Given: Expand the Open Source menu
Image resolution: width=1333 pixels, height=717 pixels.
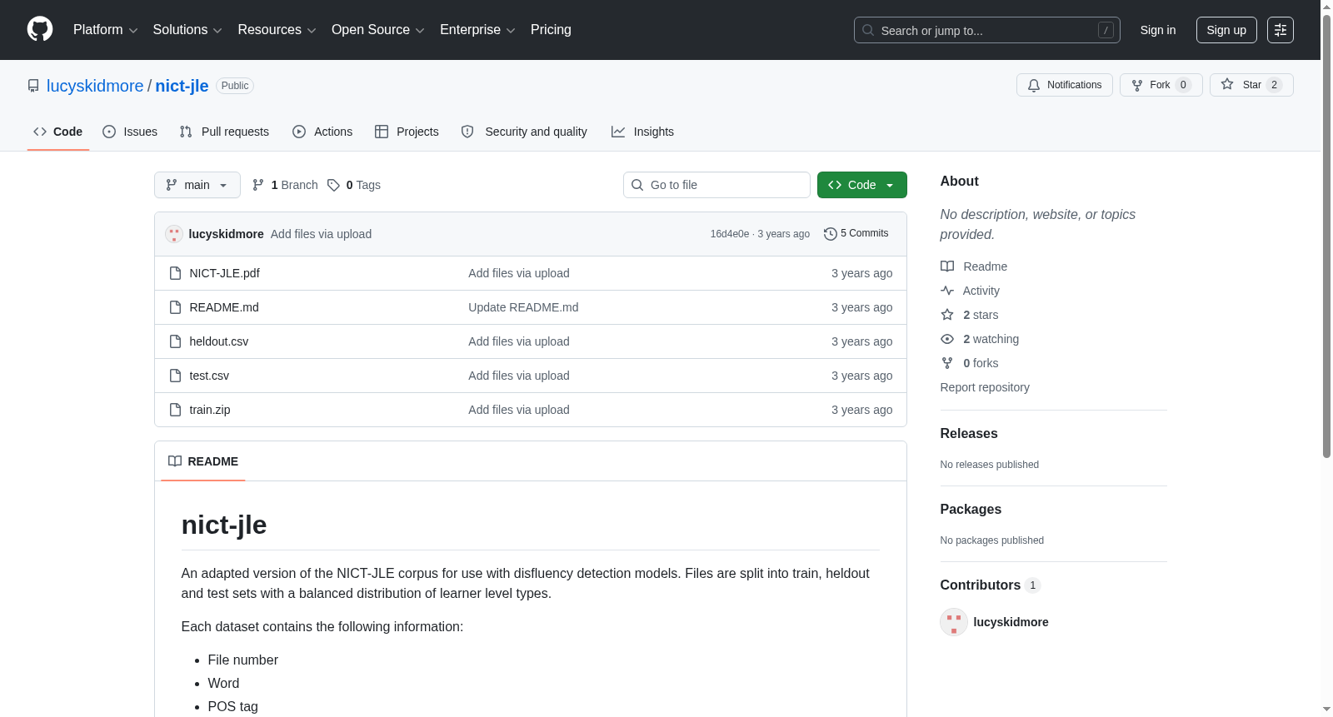Looking at the screenshot, I should 378,30.
